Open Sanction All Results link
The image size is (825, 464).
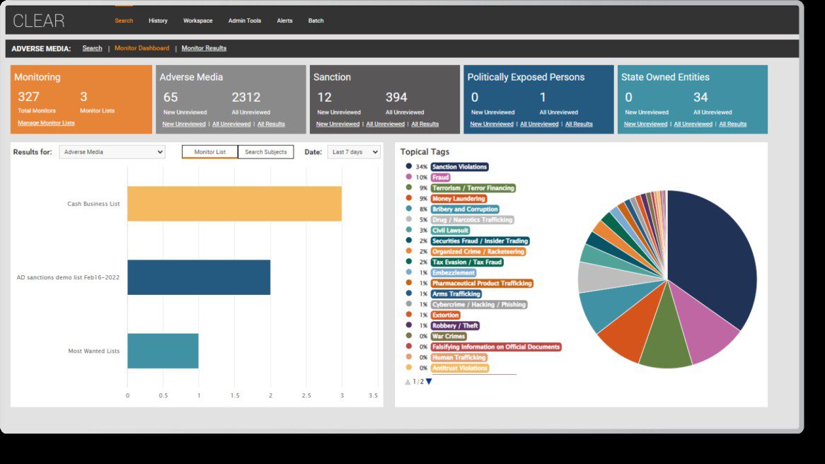(425, 124)
